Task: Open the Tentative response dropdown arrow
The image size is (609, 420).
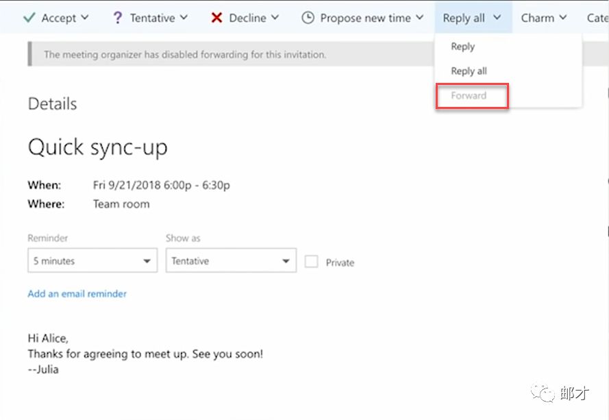Action: (184, 18)
